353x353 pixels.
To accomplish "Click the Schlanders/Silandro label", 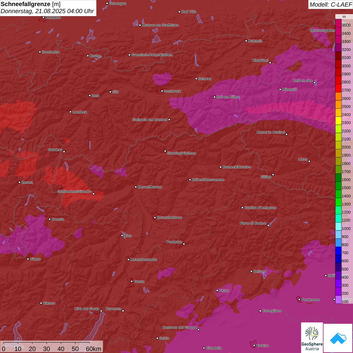I will [x=75, y=191].
